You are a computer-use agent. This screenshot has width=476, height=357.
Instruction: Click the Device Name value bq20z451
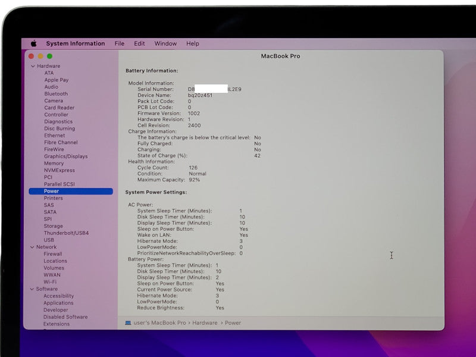200,95
